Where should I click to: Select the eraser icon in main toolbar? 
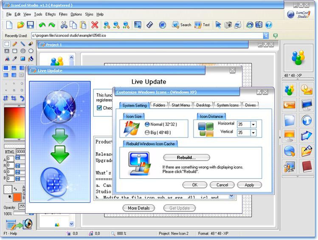(x=149, y=25)
